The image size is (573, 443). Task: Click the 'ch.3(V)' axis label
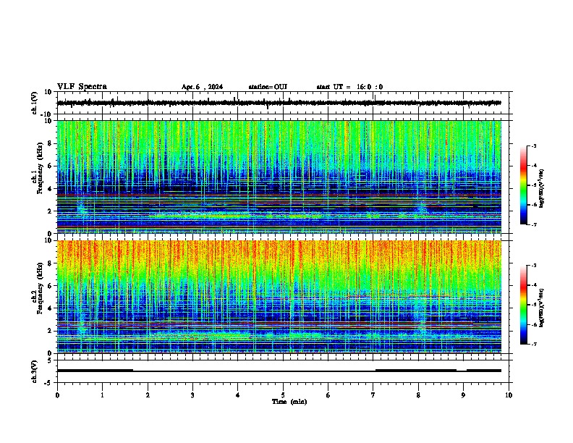point(35,371)
